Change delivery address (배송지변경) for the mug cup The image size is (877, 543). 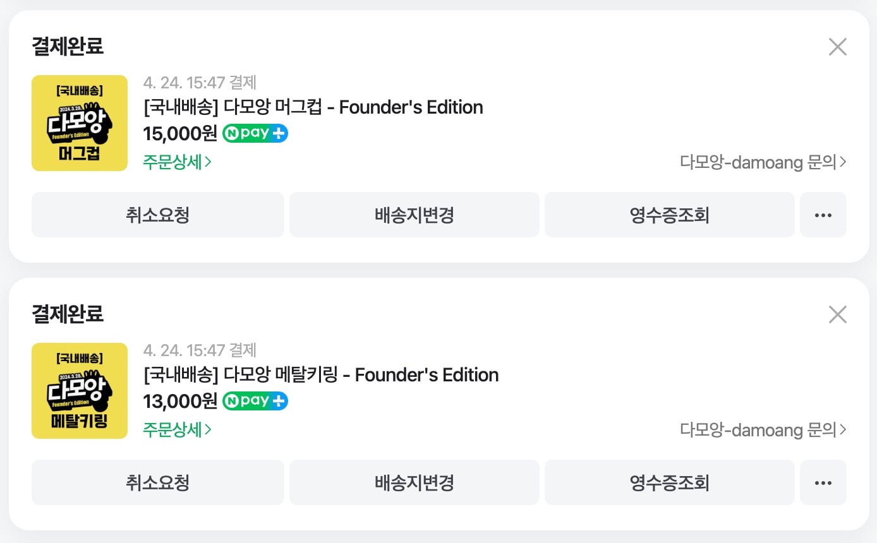tap(414, 215)
